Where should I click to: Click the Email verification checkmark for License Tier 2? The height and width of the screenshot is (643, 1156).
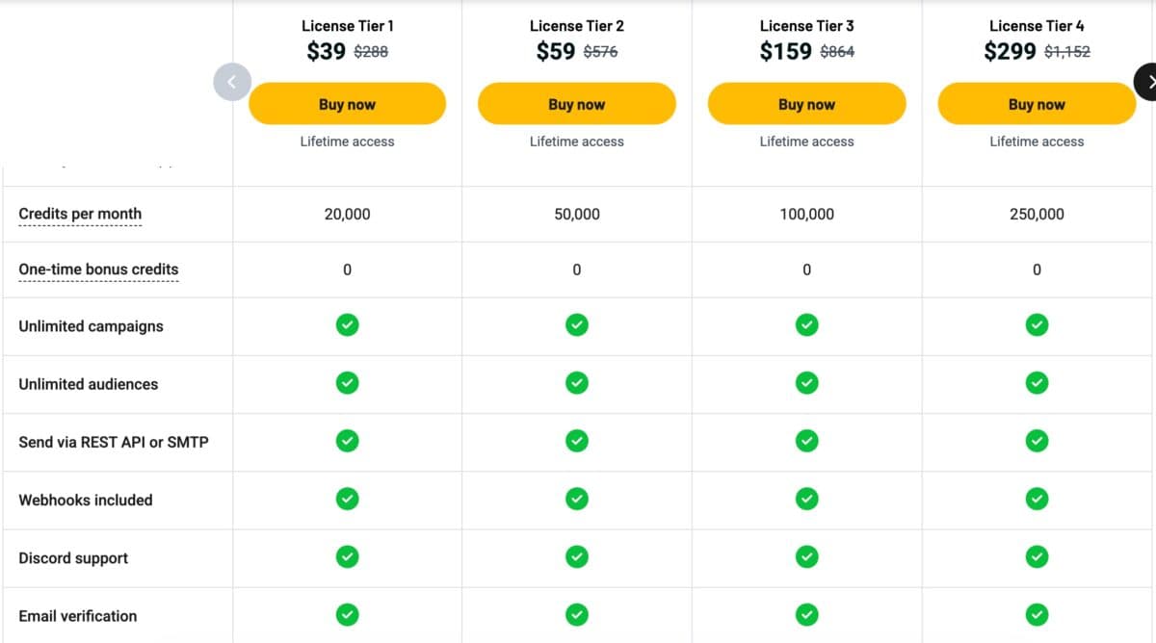pyautogui.click(x=576, y=614)
